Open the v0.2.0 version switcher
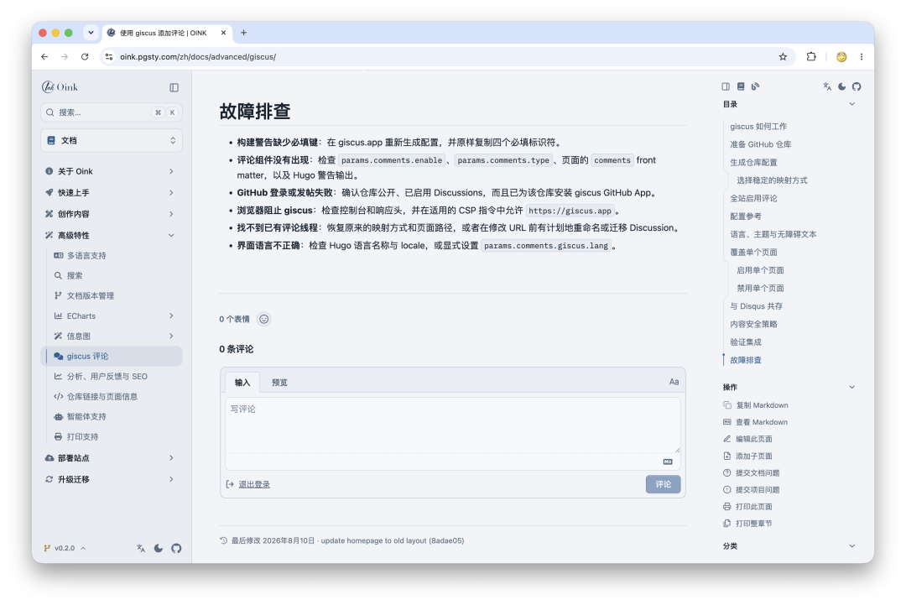Screen dimensions: 906x605 65,548
